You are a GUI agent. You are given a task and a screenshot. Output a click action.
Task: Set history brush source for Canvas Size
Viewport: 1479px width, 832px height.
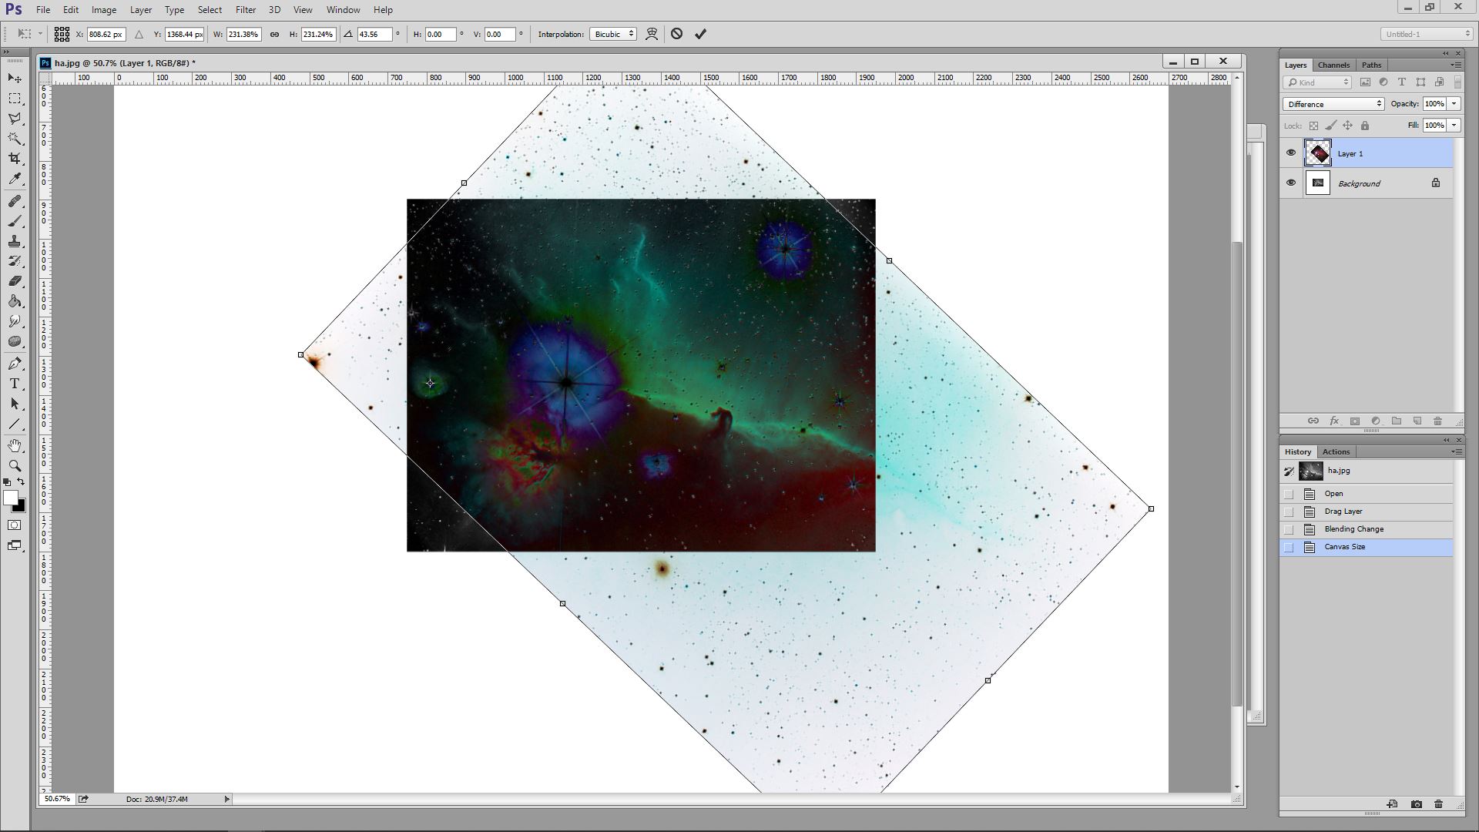click(1289, 547)
